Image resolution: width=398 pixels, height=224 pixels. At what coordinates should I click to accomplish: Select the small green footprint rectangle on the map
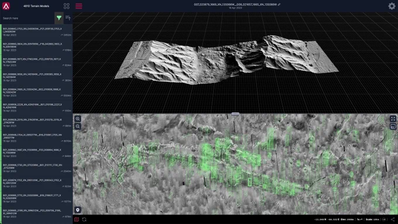pos(249,182)
